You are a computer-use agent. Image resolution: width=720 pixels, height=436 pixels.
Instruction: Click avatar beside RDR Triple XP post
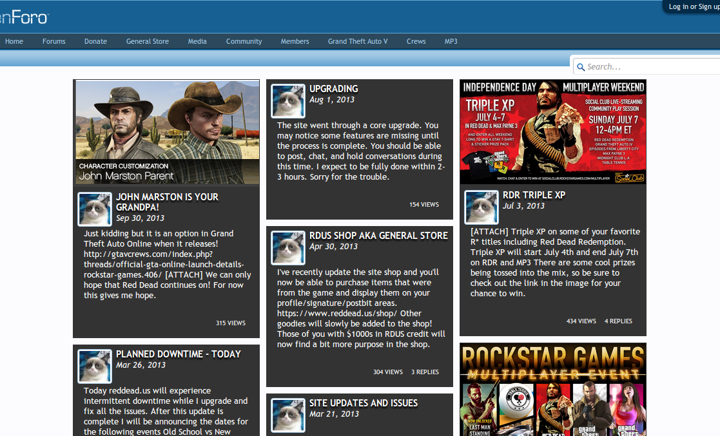coord(482,207)
